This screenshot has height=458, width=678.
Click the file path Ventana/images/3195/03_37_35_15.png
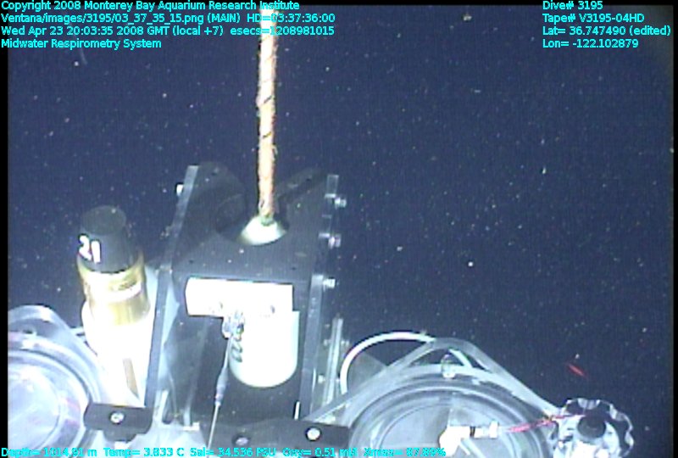[x=103, y=18]
